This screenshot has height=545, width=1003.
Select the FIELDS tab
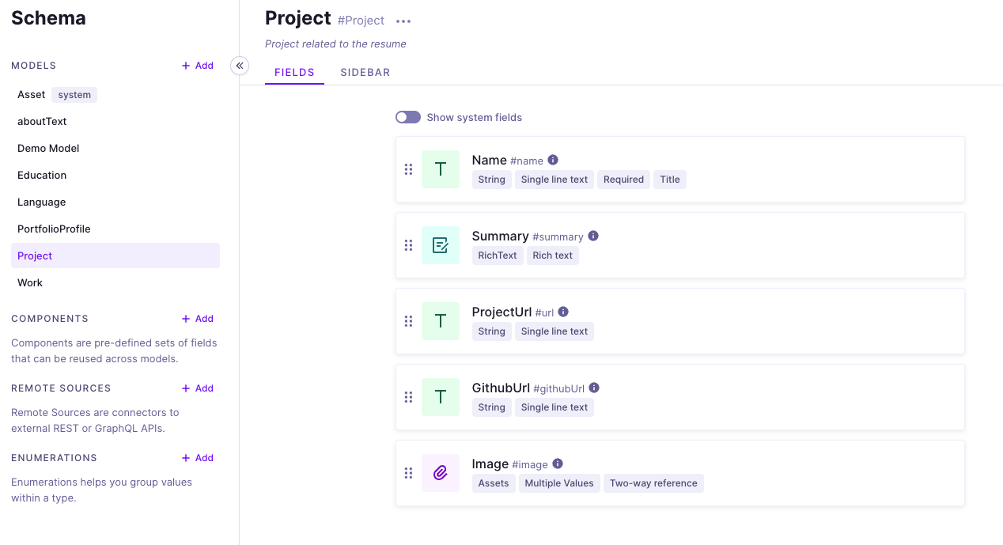(294, 72)
